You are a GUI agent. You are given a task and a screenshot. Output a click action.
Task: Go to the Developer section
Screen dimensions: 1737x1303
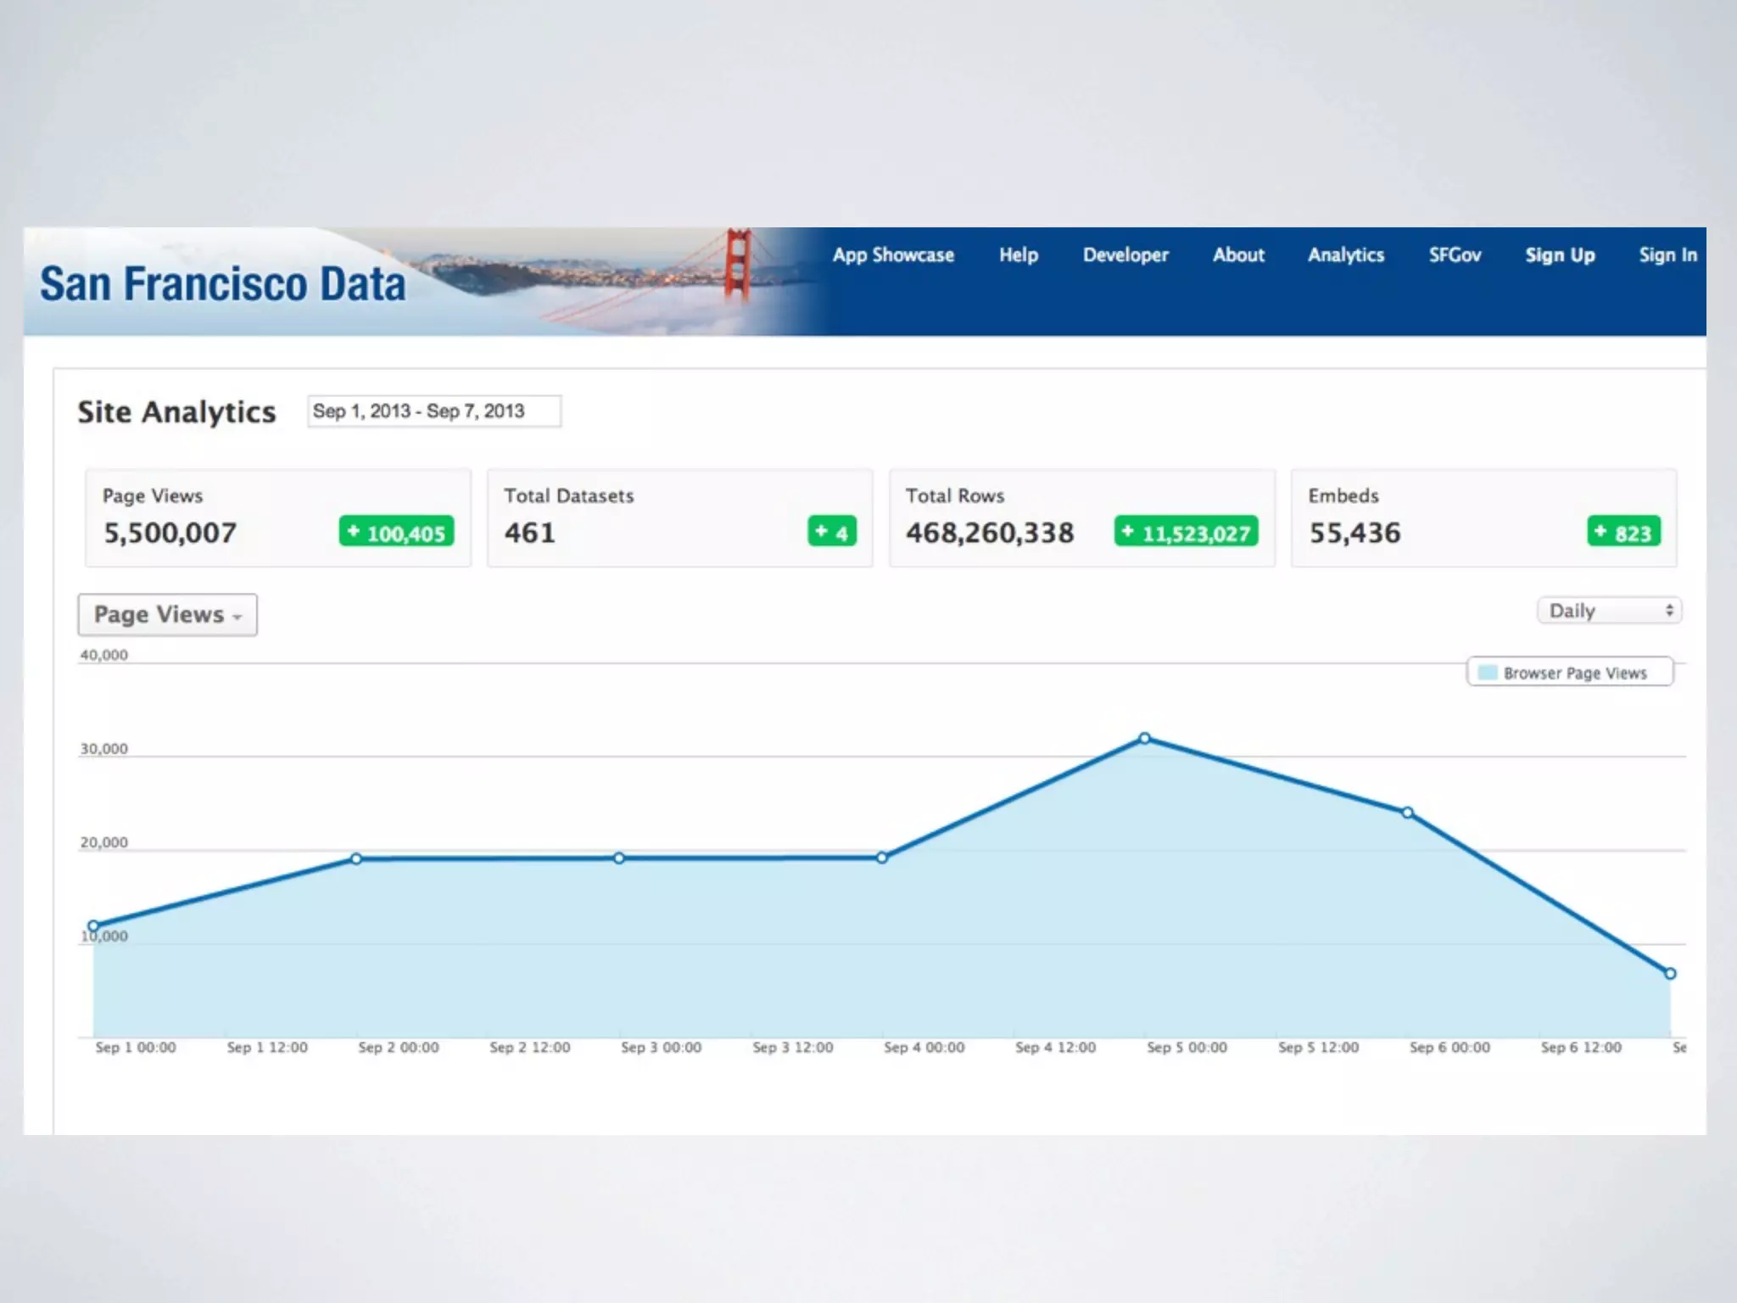point(1125,255)
